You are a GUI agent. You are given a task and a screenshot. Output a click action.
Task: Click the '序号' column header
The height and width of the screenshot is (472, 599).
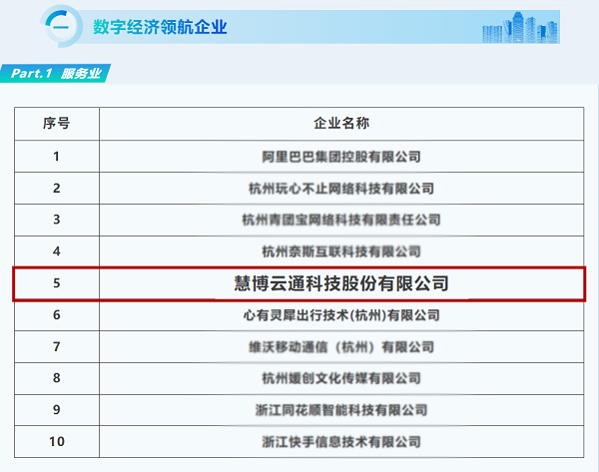pos(57,124)
